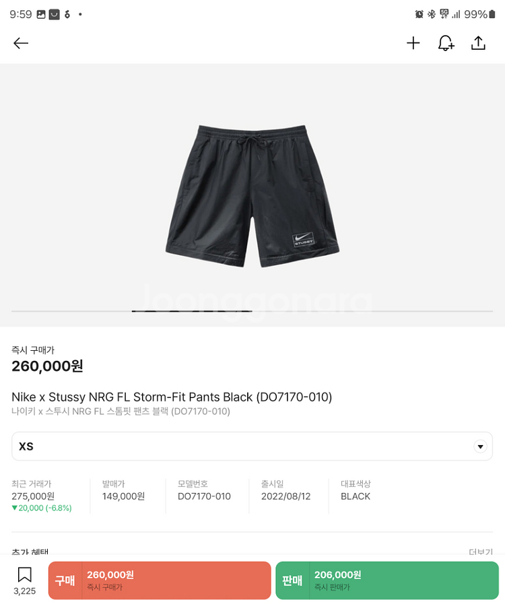Bookmark this item with 3,225 saves
The width and height of the screenshot is (505, 606).
25,580
